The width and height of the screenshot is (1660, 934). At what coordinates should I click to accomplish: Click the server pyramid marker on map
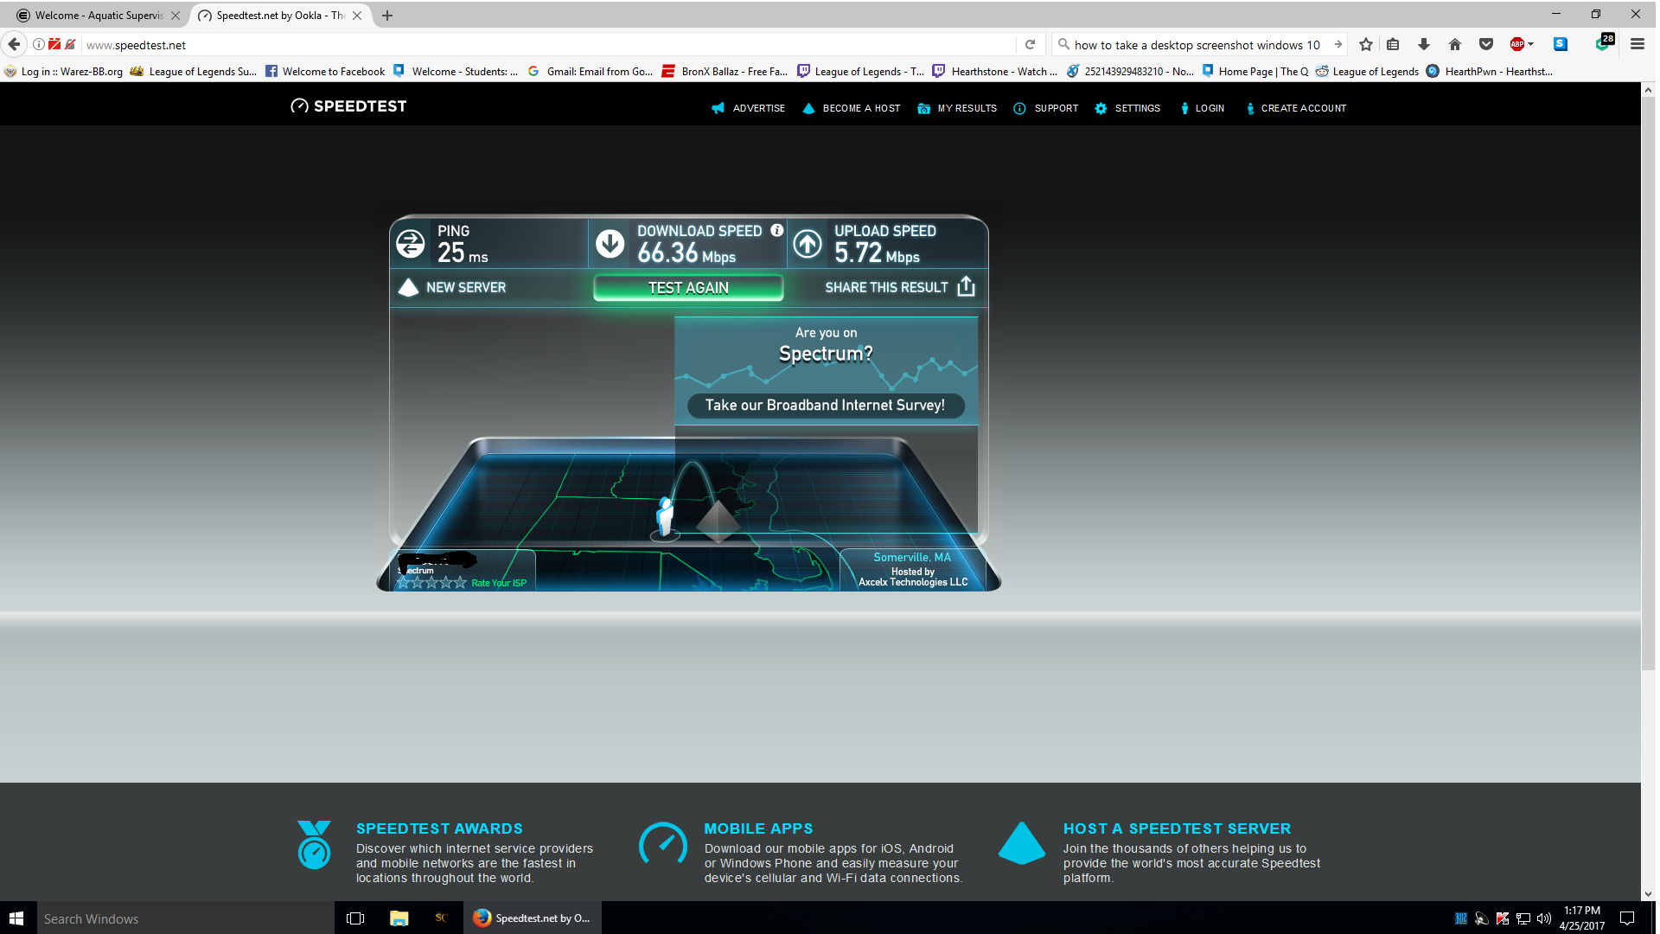coord(718,521)
